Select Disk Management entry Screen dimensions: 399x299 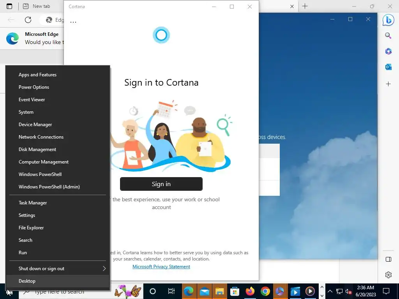pos(58,149)
